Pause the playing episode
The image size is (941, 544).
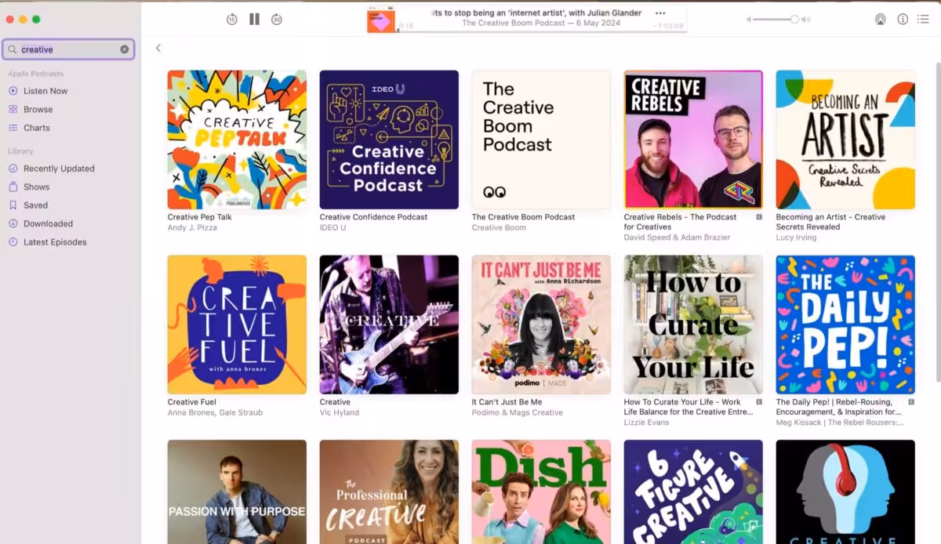pos(254,19)
